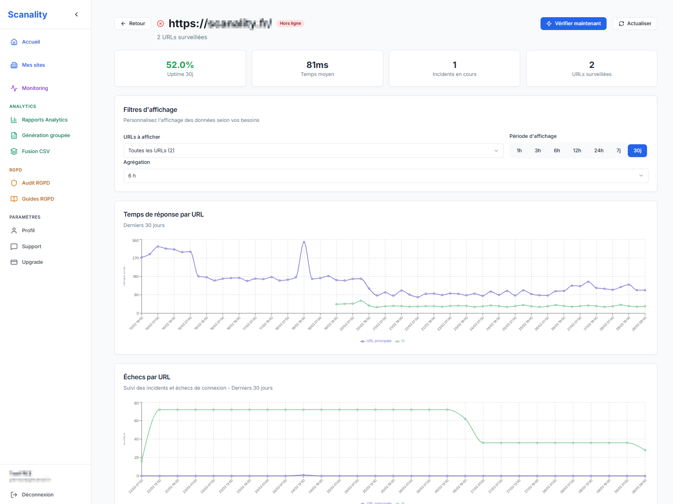Open the Profil settings page
Image resolution: width=673 pixels, height=504 pixels.
pos(28,231)
